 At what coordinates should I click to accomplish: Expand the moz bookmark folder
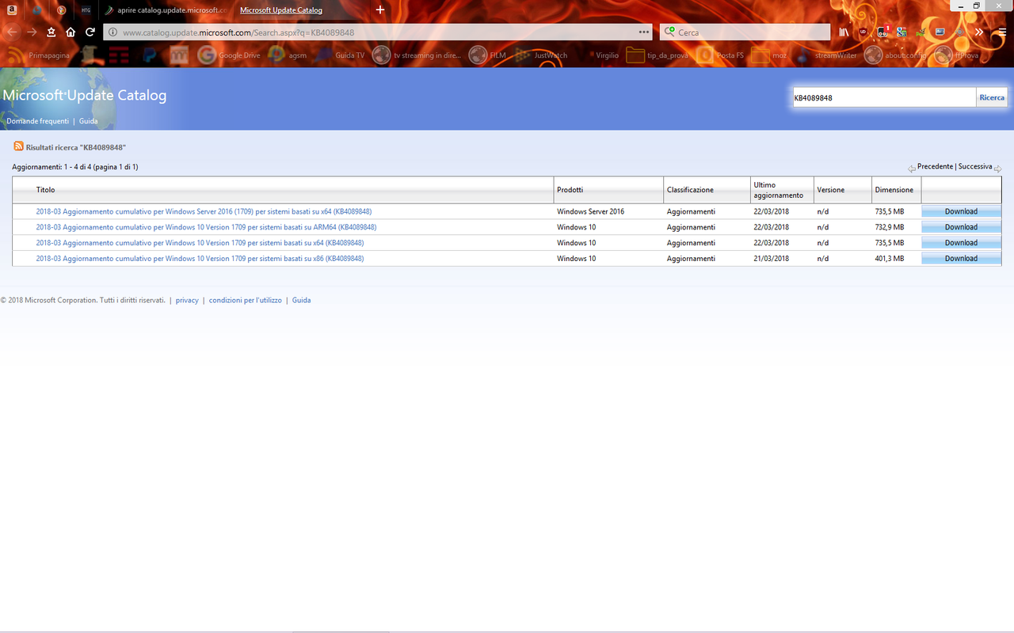[769, 55]
